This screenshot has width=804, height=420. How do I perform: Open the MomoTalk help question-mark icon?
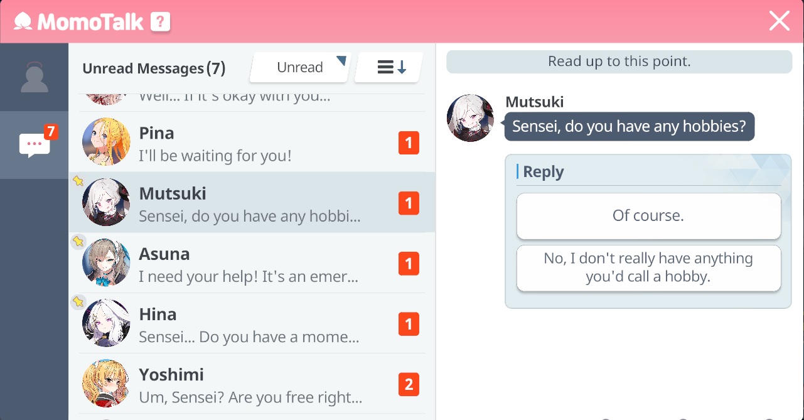click(x=160, y=23)
